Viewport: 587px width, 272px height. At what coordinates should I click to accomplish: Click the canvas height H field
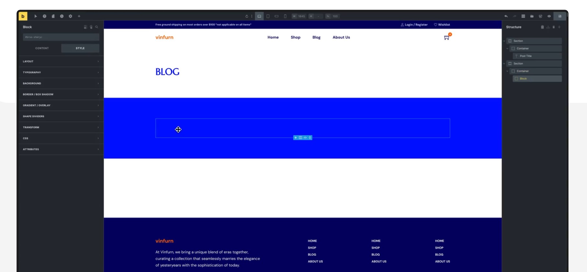tap(316, 16)
